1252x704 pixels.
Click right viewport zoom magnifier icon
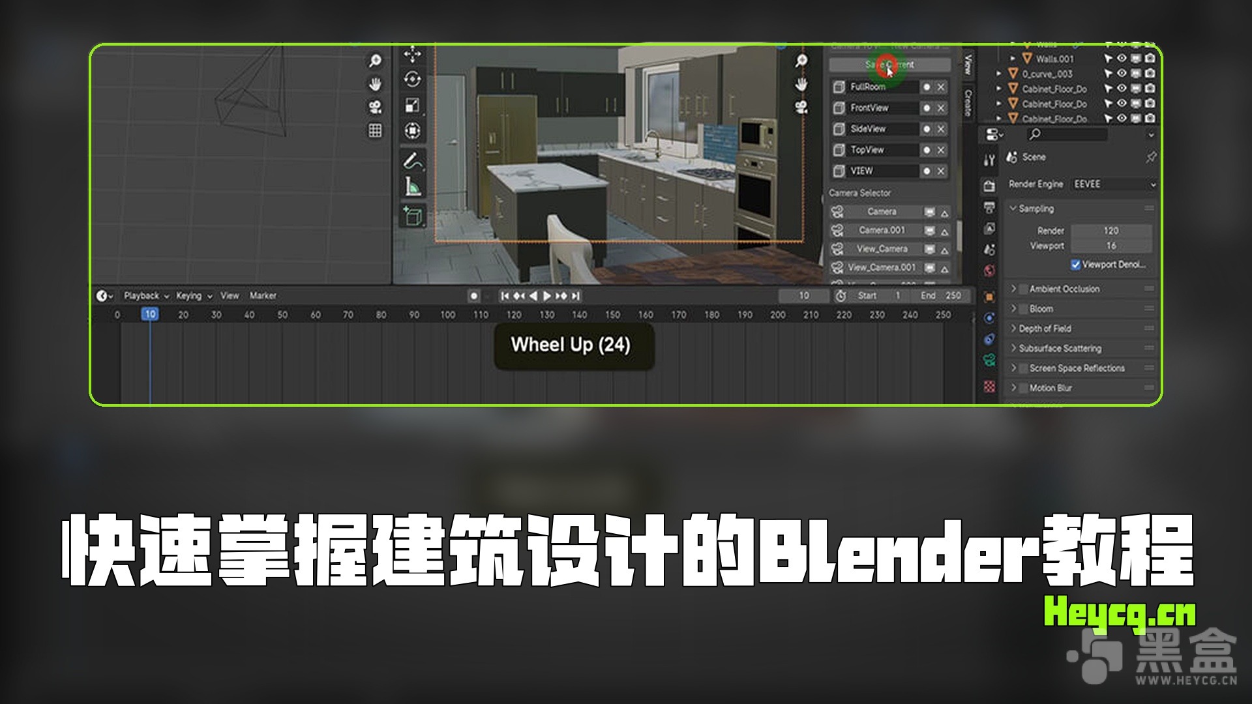[x=801, y=61]
